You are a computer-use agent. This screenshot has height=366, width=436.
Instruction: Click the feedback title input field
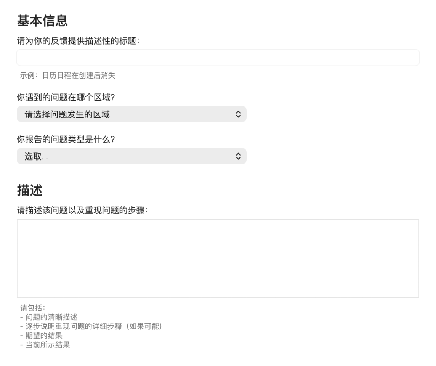pyautogui.click(x=218, y=58)
